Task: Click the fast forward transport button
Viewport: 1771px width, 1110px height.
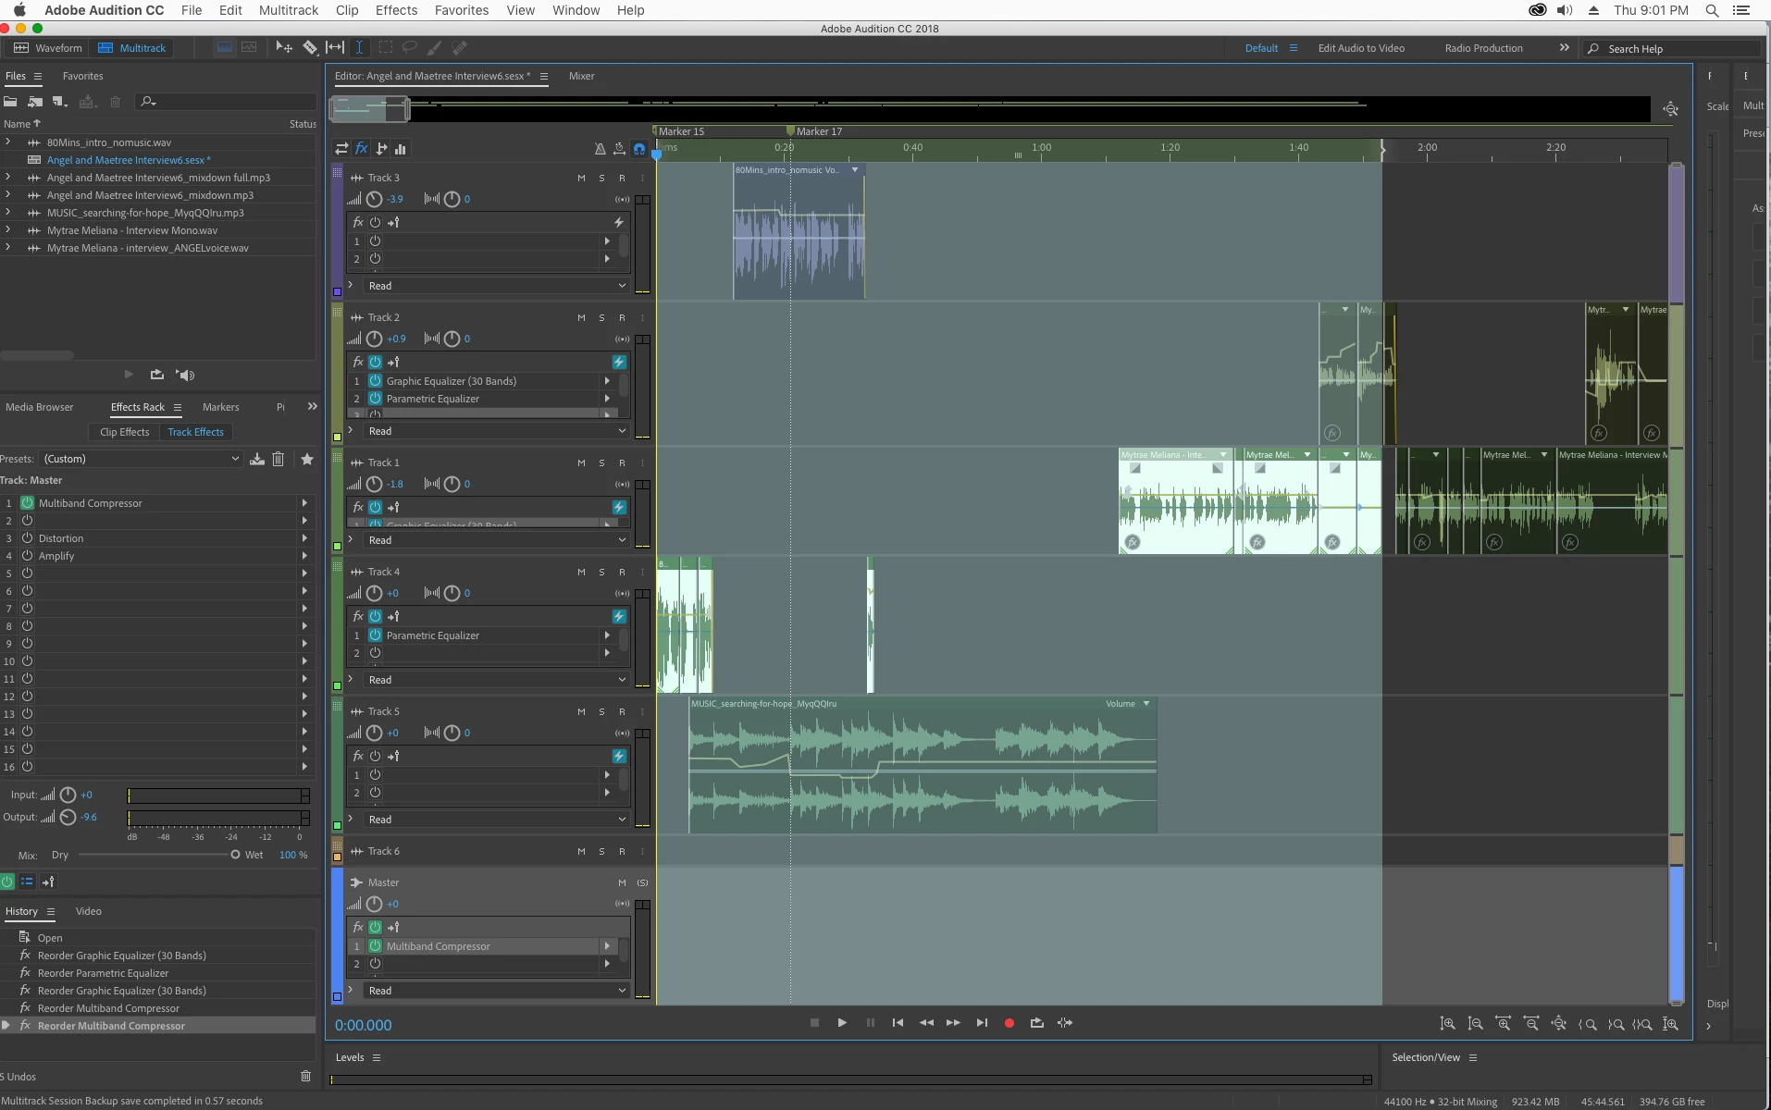Action: (953, 1023)
